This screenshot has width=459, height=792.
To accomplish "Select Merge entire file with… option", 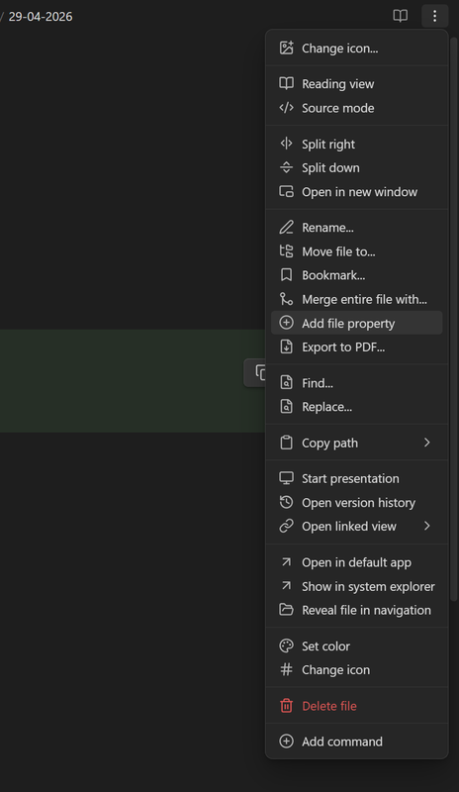I will (356, 299).
